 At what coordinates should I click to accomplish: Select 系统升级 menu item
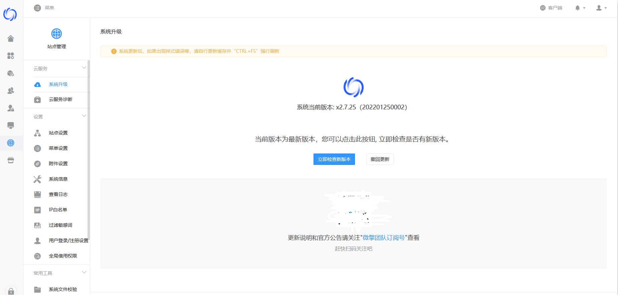58,84
